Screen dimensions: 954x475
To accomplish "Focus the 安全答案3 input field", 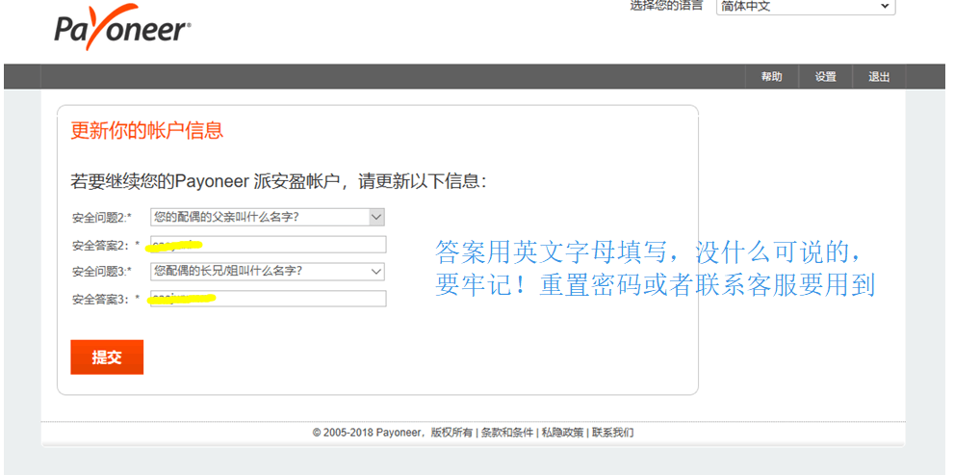I will pos(269,299).
